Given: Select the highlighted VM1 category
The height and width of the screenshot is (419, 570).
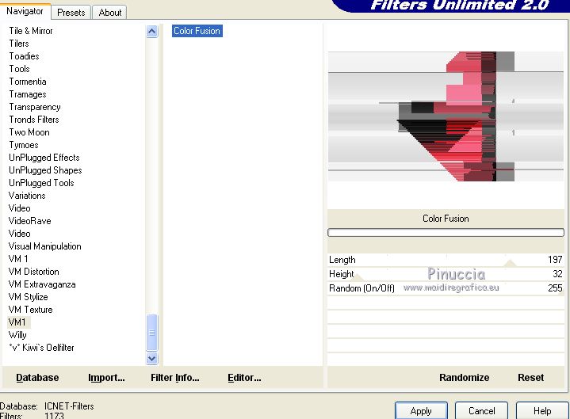Looking at the screenshot, I should click(x=17, y=322).
